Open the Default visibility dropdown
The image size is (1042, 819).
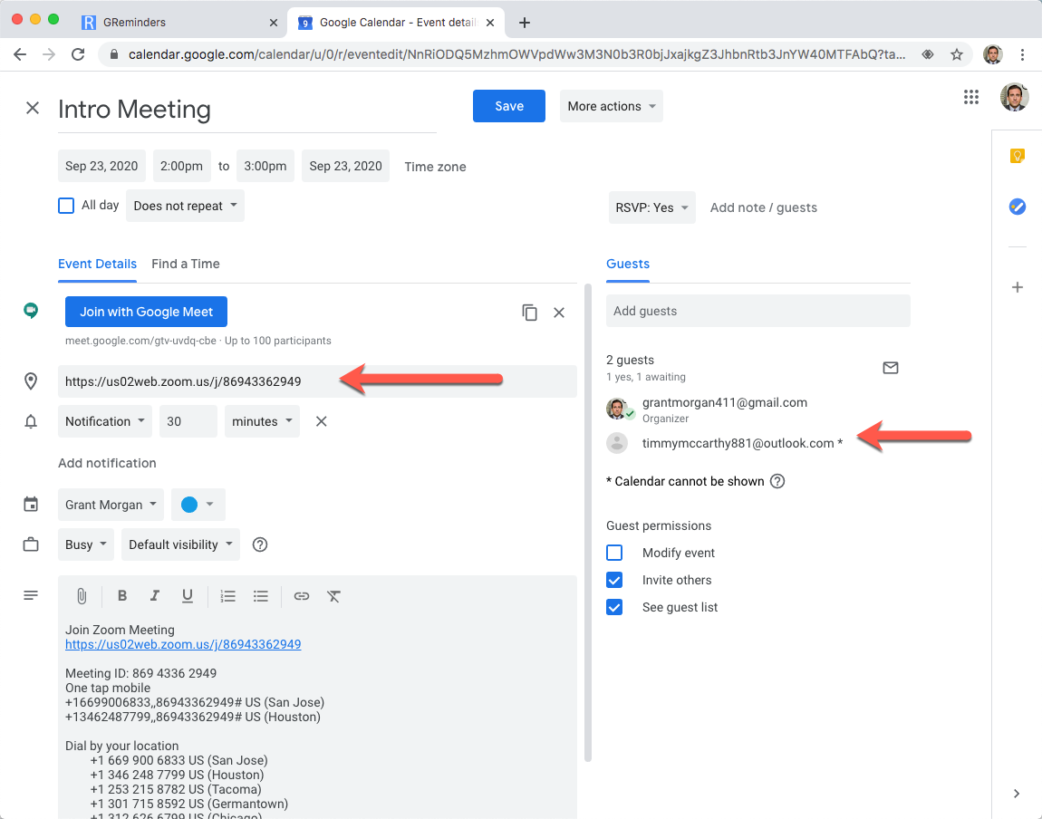(180, 544)
